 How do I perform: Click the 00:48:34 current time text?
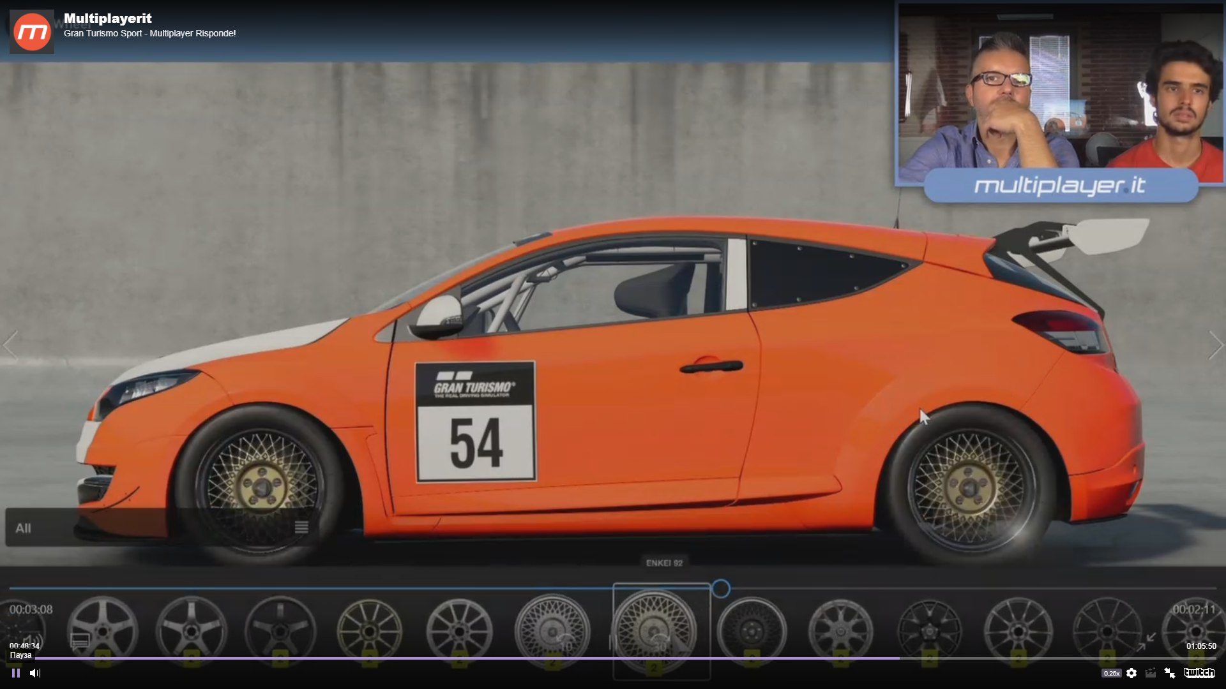(24, 646)
